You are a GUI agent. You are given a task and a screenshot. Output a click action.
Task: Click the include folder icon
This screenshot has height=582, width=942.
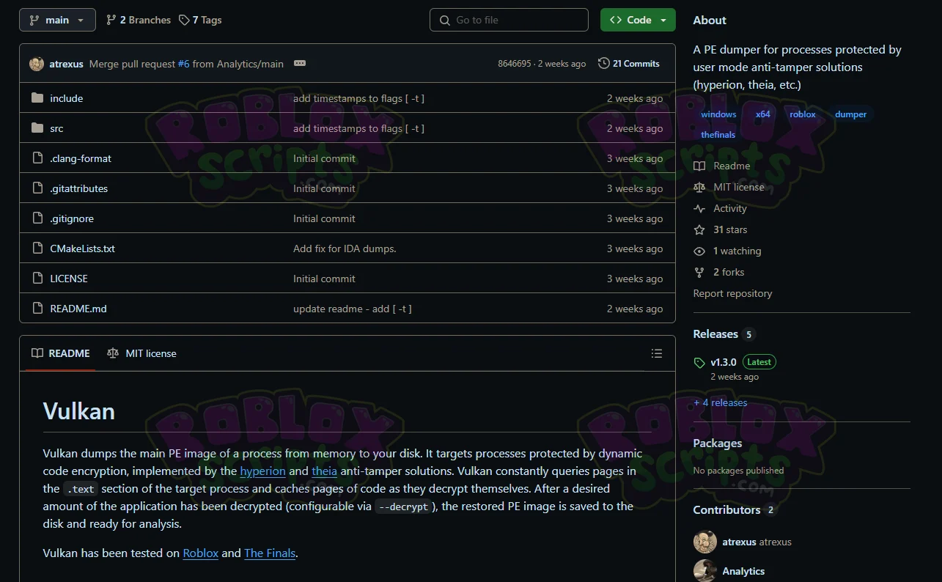point(37,98)
